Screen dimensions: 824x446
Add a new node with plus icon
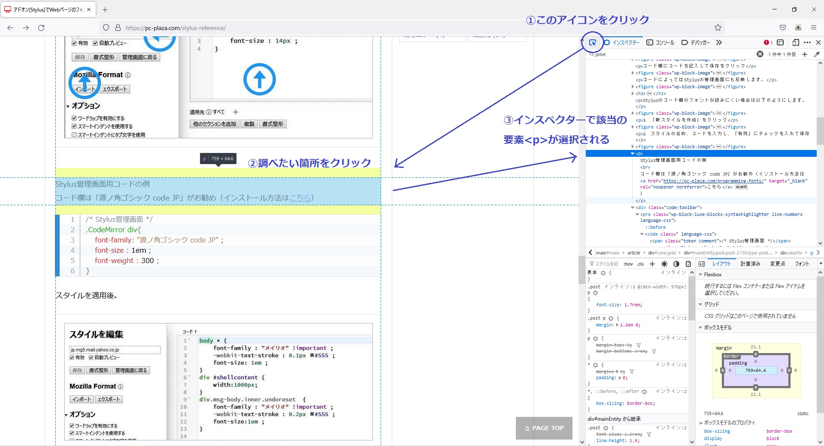coord(805,54)
